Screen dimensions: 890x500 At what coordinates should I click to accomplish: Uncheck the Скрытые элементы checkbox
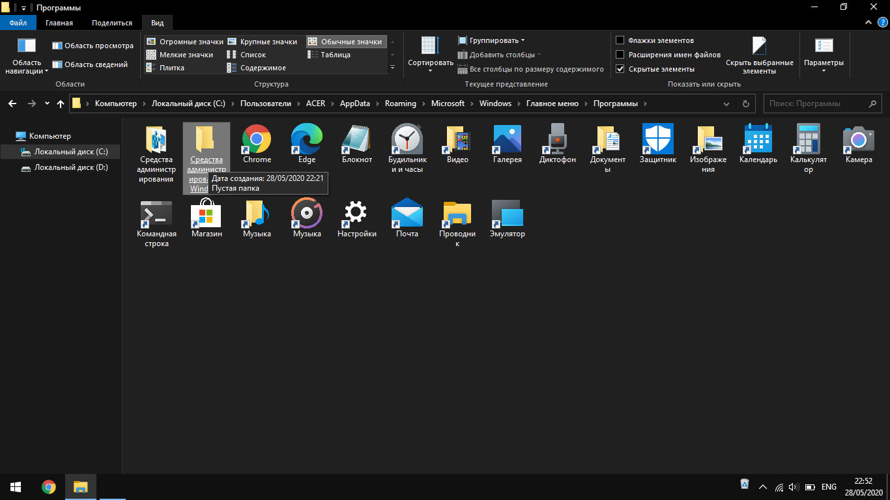620,69
